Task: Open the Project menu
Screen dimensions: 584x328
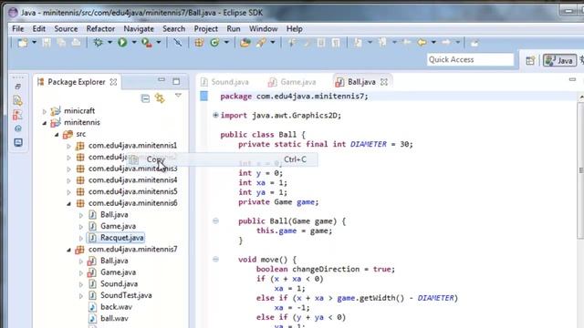Action: 205,28
